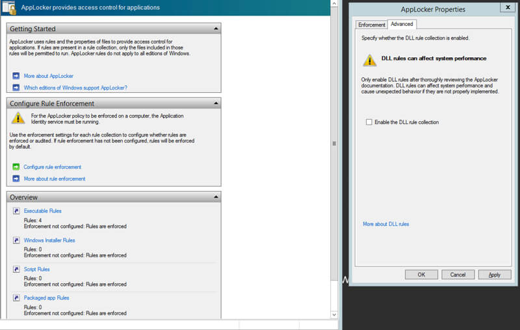The image size is (520, 330).
Task: Click the AppLocker Properties title bar text
Action: coord(433,9)
